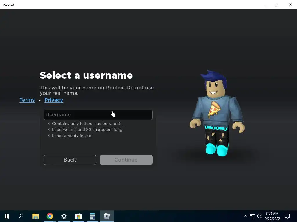Open the Windows Start menu
Image resolution: width=297 pixels, height=222 pixels.
(x=7, y=216)
